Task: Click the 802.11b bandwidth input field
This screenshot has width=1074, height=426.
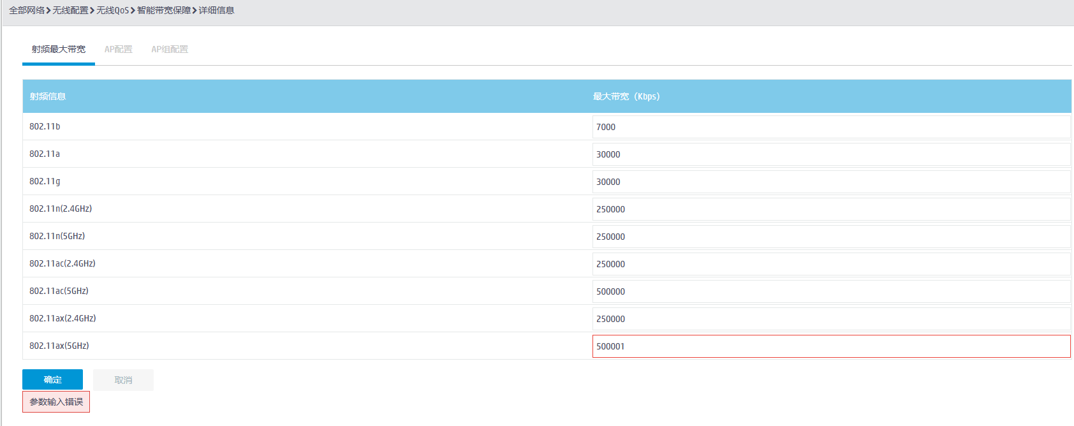Action: pyautogui.click(x=830, y=127)
